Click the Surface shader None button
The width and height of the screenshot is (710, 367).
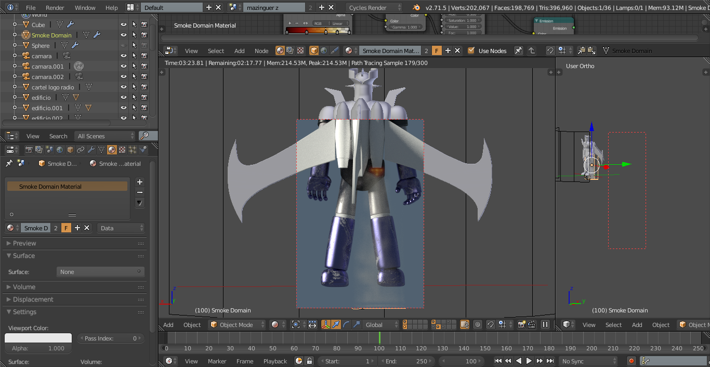click(x=100, y=271)
